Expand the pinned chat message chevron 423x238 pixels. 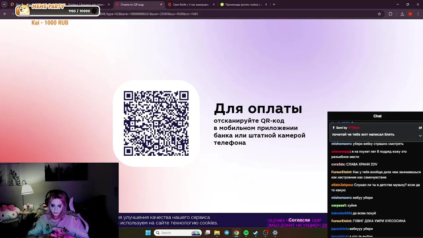[x=420, y=136]
